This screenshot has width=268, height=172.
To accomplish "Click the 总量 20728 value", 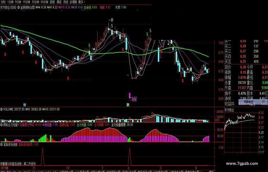I will tap(242, 83).
